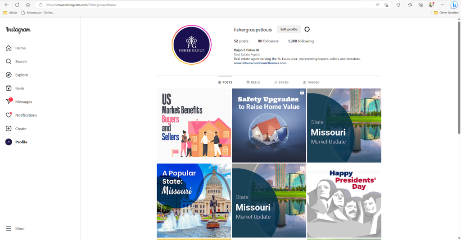Switch to the SAVED tab
The height and width of the screenshot is (240, 461).
tap(281, 82)
